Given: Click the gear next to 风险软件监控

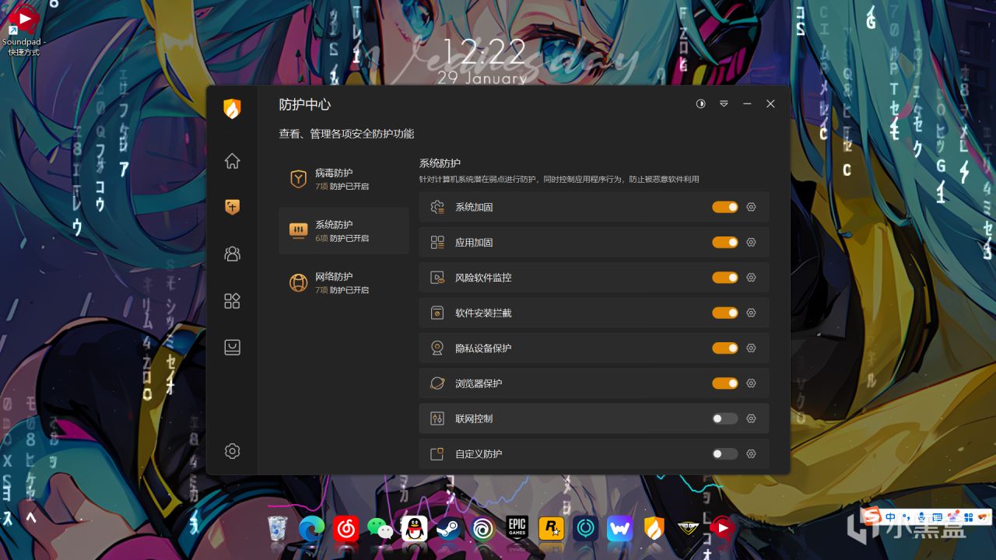Looking at the screenshot, I should (x=751, y=277).
